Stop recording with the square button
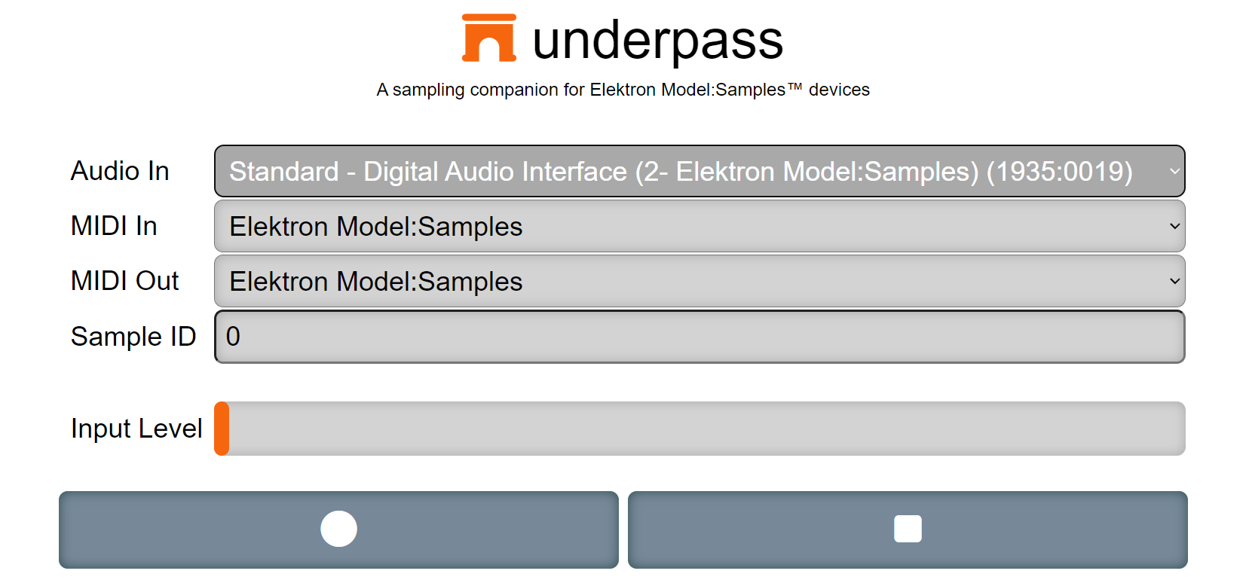Image resolution: width=1249 pixels, height=583 pixels. pos(908,530)
